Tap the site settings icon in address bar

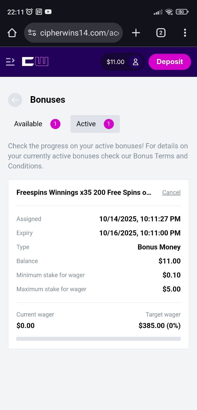coord(32,33)
